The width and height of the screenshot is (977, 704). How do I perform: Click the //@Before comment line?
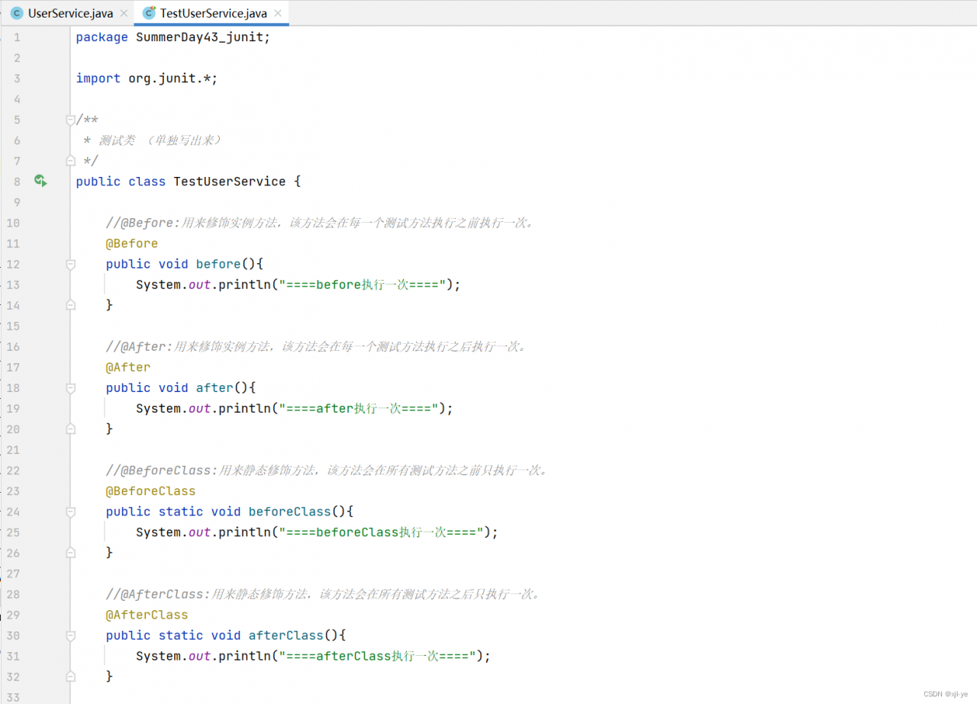[320, 223]
